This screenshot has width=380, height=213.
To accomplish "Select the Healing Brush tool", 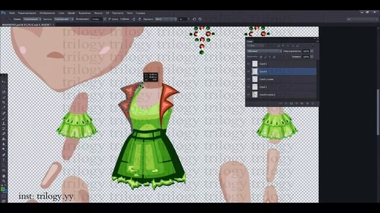I will 4,113.
